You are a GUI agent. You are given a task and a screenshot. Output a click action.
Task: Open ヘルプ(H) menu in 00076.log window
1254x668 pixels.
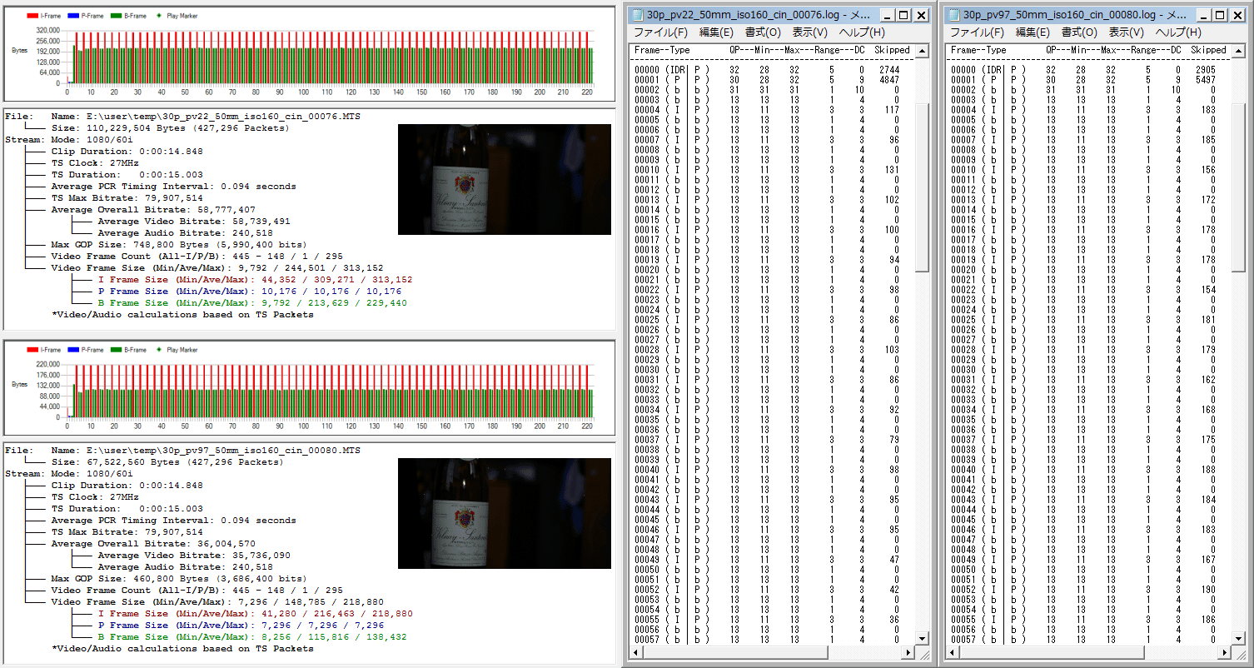[862, 32]
